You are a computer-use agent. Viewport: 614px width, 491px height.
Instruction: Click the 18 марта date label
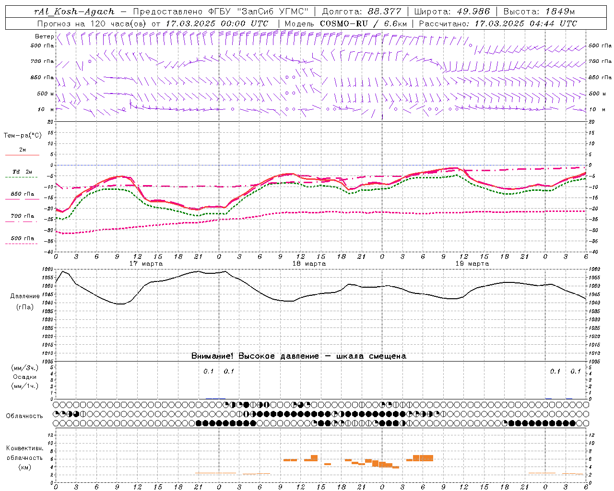[309, 263]
